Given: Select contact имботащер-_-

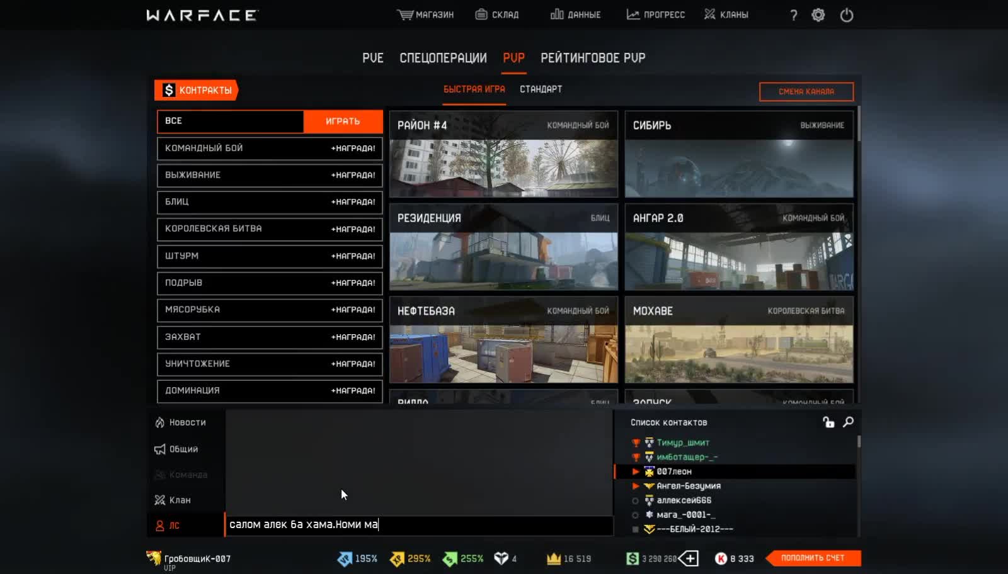Looking at the screenshot, I should pyautogui.click(x=687, y=457).
